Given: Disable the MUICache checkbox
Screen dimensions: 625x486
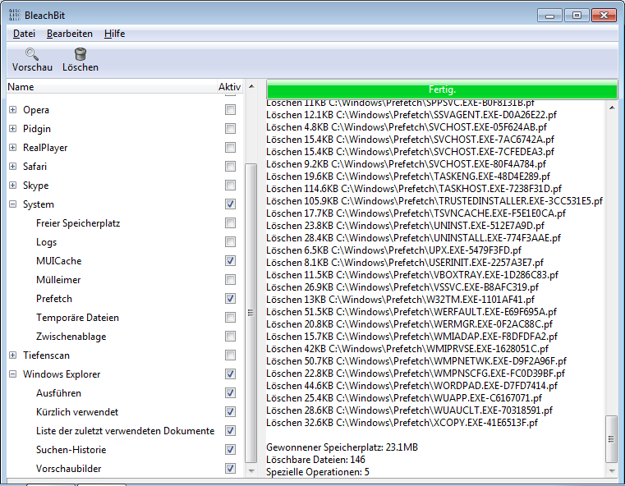Looking at the screenshot, I should pos(231,261).
